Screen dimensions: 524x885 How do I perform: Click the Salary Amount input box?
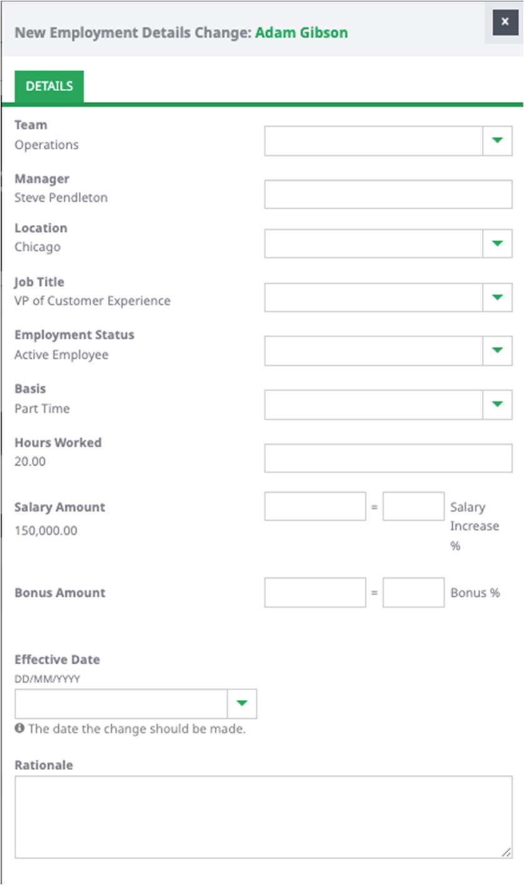click(x=315, y=506)
